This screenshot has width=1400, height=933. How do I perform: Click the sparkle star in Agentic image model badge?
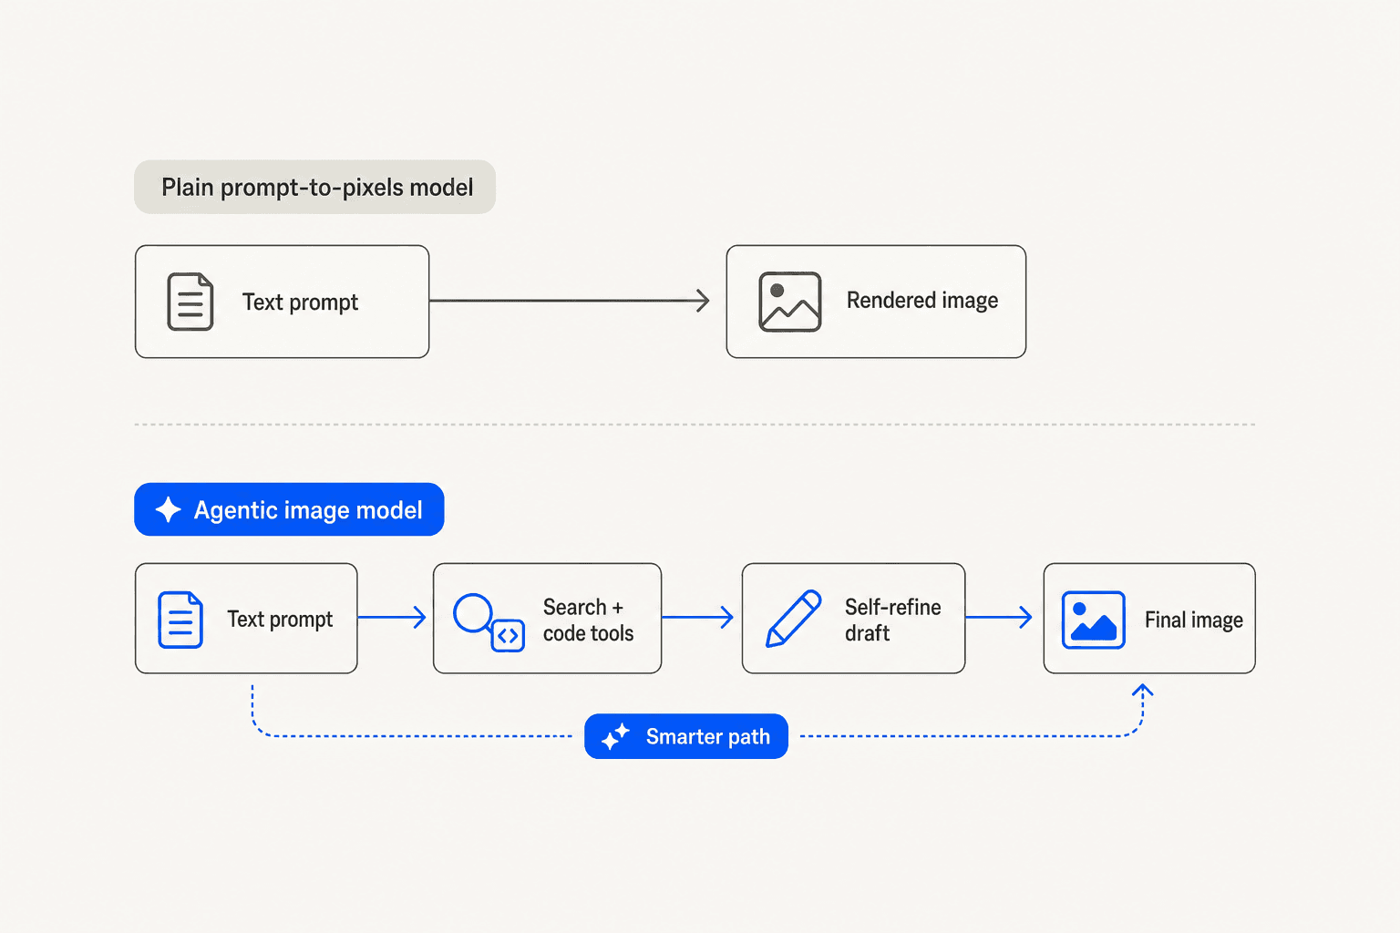coord(168,509)
